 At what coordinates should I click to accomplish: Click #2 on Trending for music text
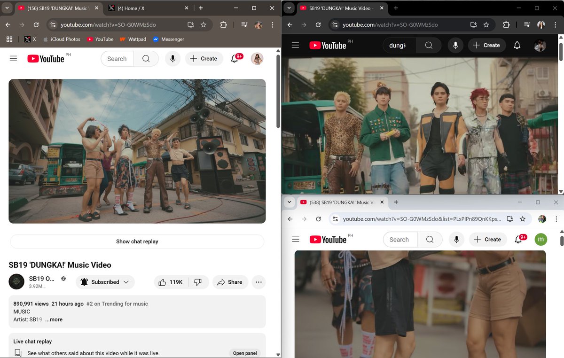117,304
